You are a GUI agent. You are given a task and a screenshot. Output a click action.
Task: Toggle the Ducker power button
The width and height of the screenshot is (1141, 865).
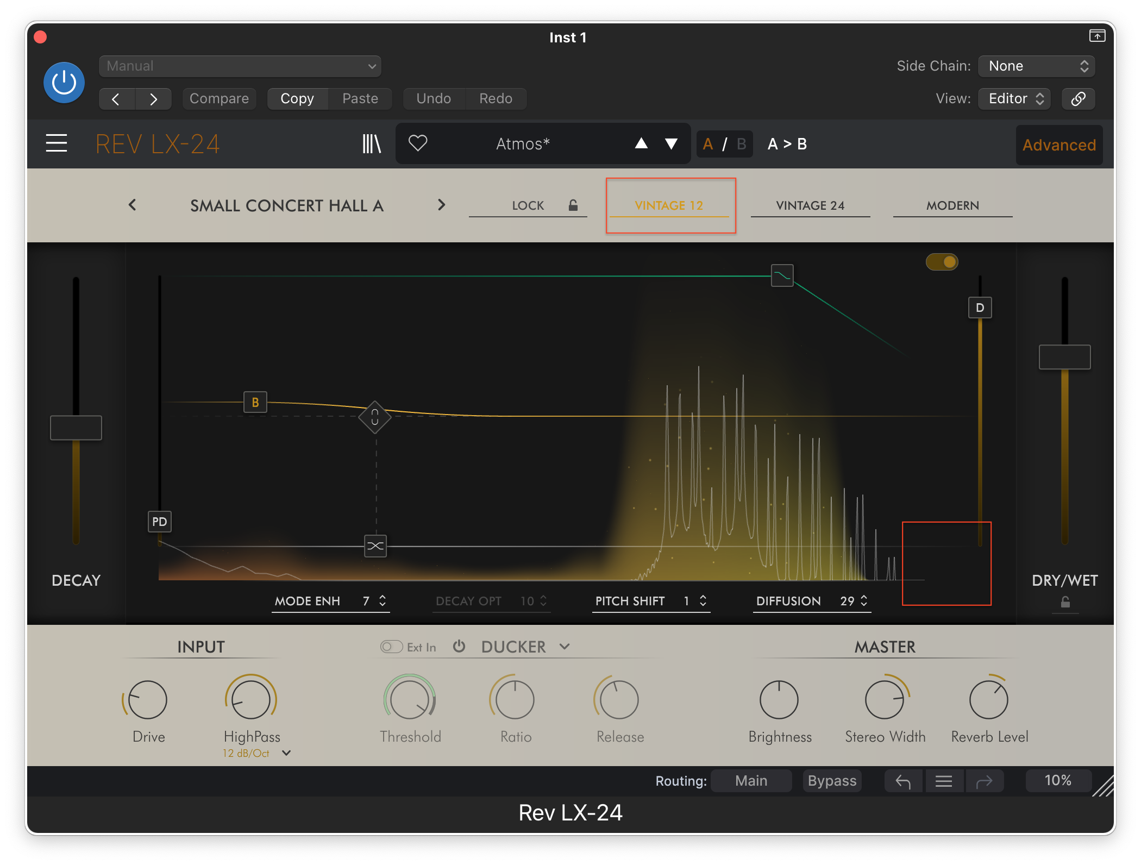click(459, 646)
